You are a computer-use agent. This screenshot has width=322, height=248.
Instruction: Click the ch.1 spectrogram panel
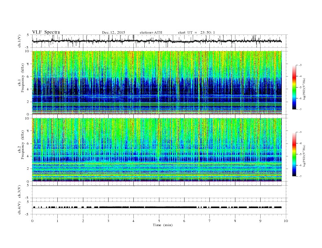coord(157,83)
